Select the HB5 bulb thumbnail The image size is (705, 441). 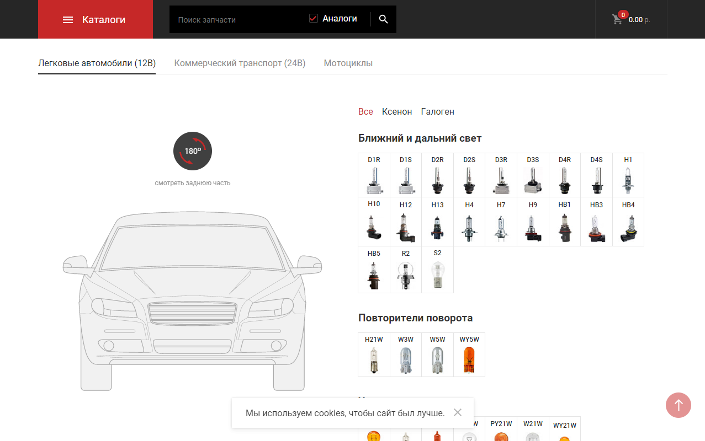(374, 271)
